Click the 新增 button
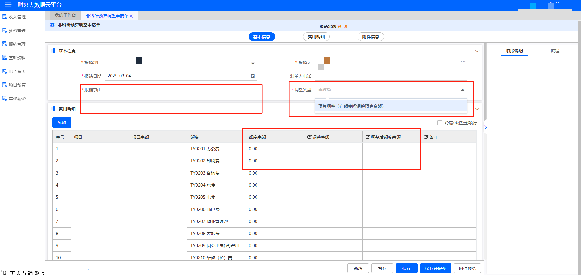Image resolution: width=581 pixels, height=275 pixels. (358, 268)
